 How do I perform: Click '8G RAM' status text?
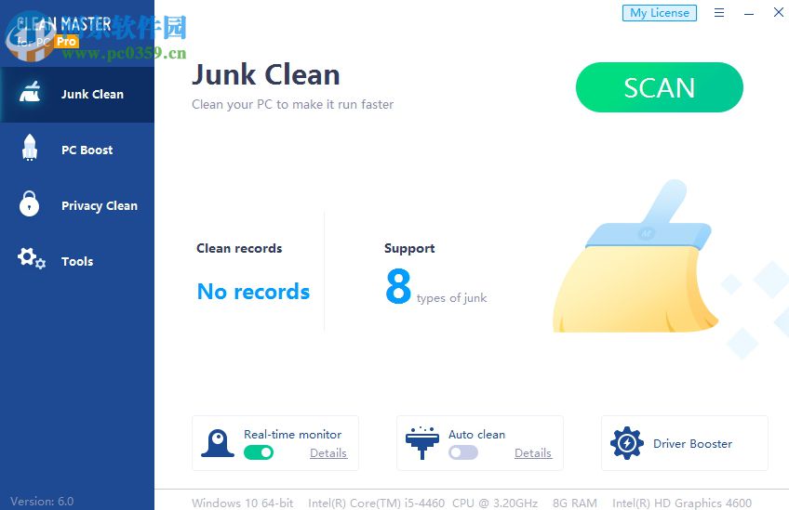tap(575, 503)
